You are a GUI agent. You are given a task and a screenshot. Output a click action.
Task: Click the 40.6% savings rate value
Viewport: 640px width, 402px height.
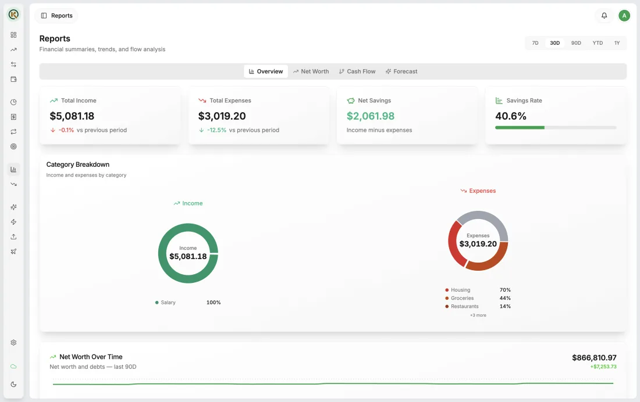point(511,116)
